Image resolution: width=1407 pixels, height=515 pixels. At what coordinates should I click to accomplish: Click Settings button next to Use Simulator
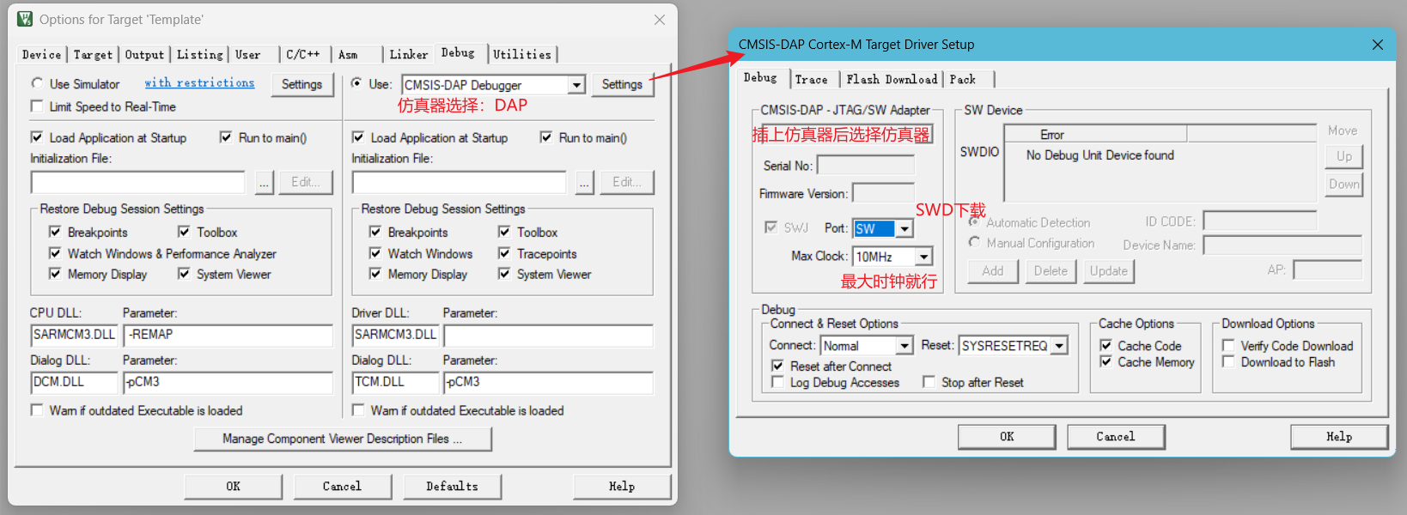(x=302, y=84)
